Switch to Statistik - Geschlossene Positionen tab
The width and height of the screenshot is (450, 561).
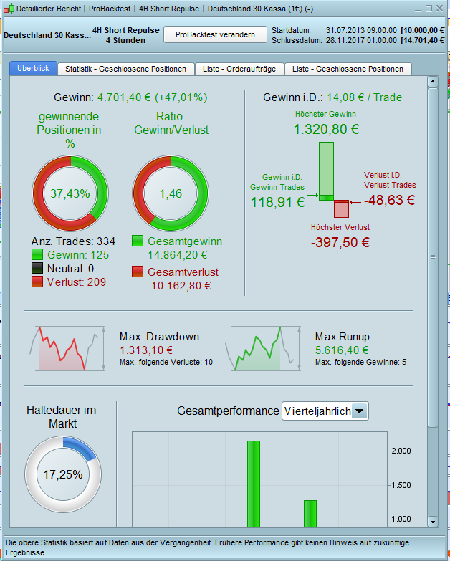[125, 69]
